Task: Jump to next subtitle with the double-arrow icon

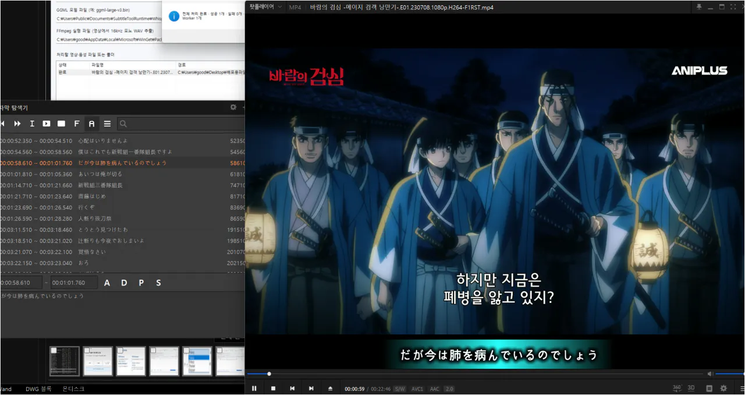Action: pyautogui.click(x=17, y=124)
